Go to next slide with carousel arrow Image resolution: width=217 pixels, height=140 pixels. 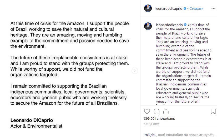tap(135, 71)
